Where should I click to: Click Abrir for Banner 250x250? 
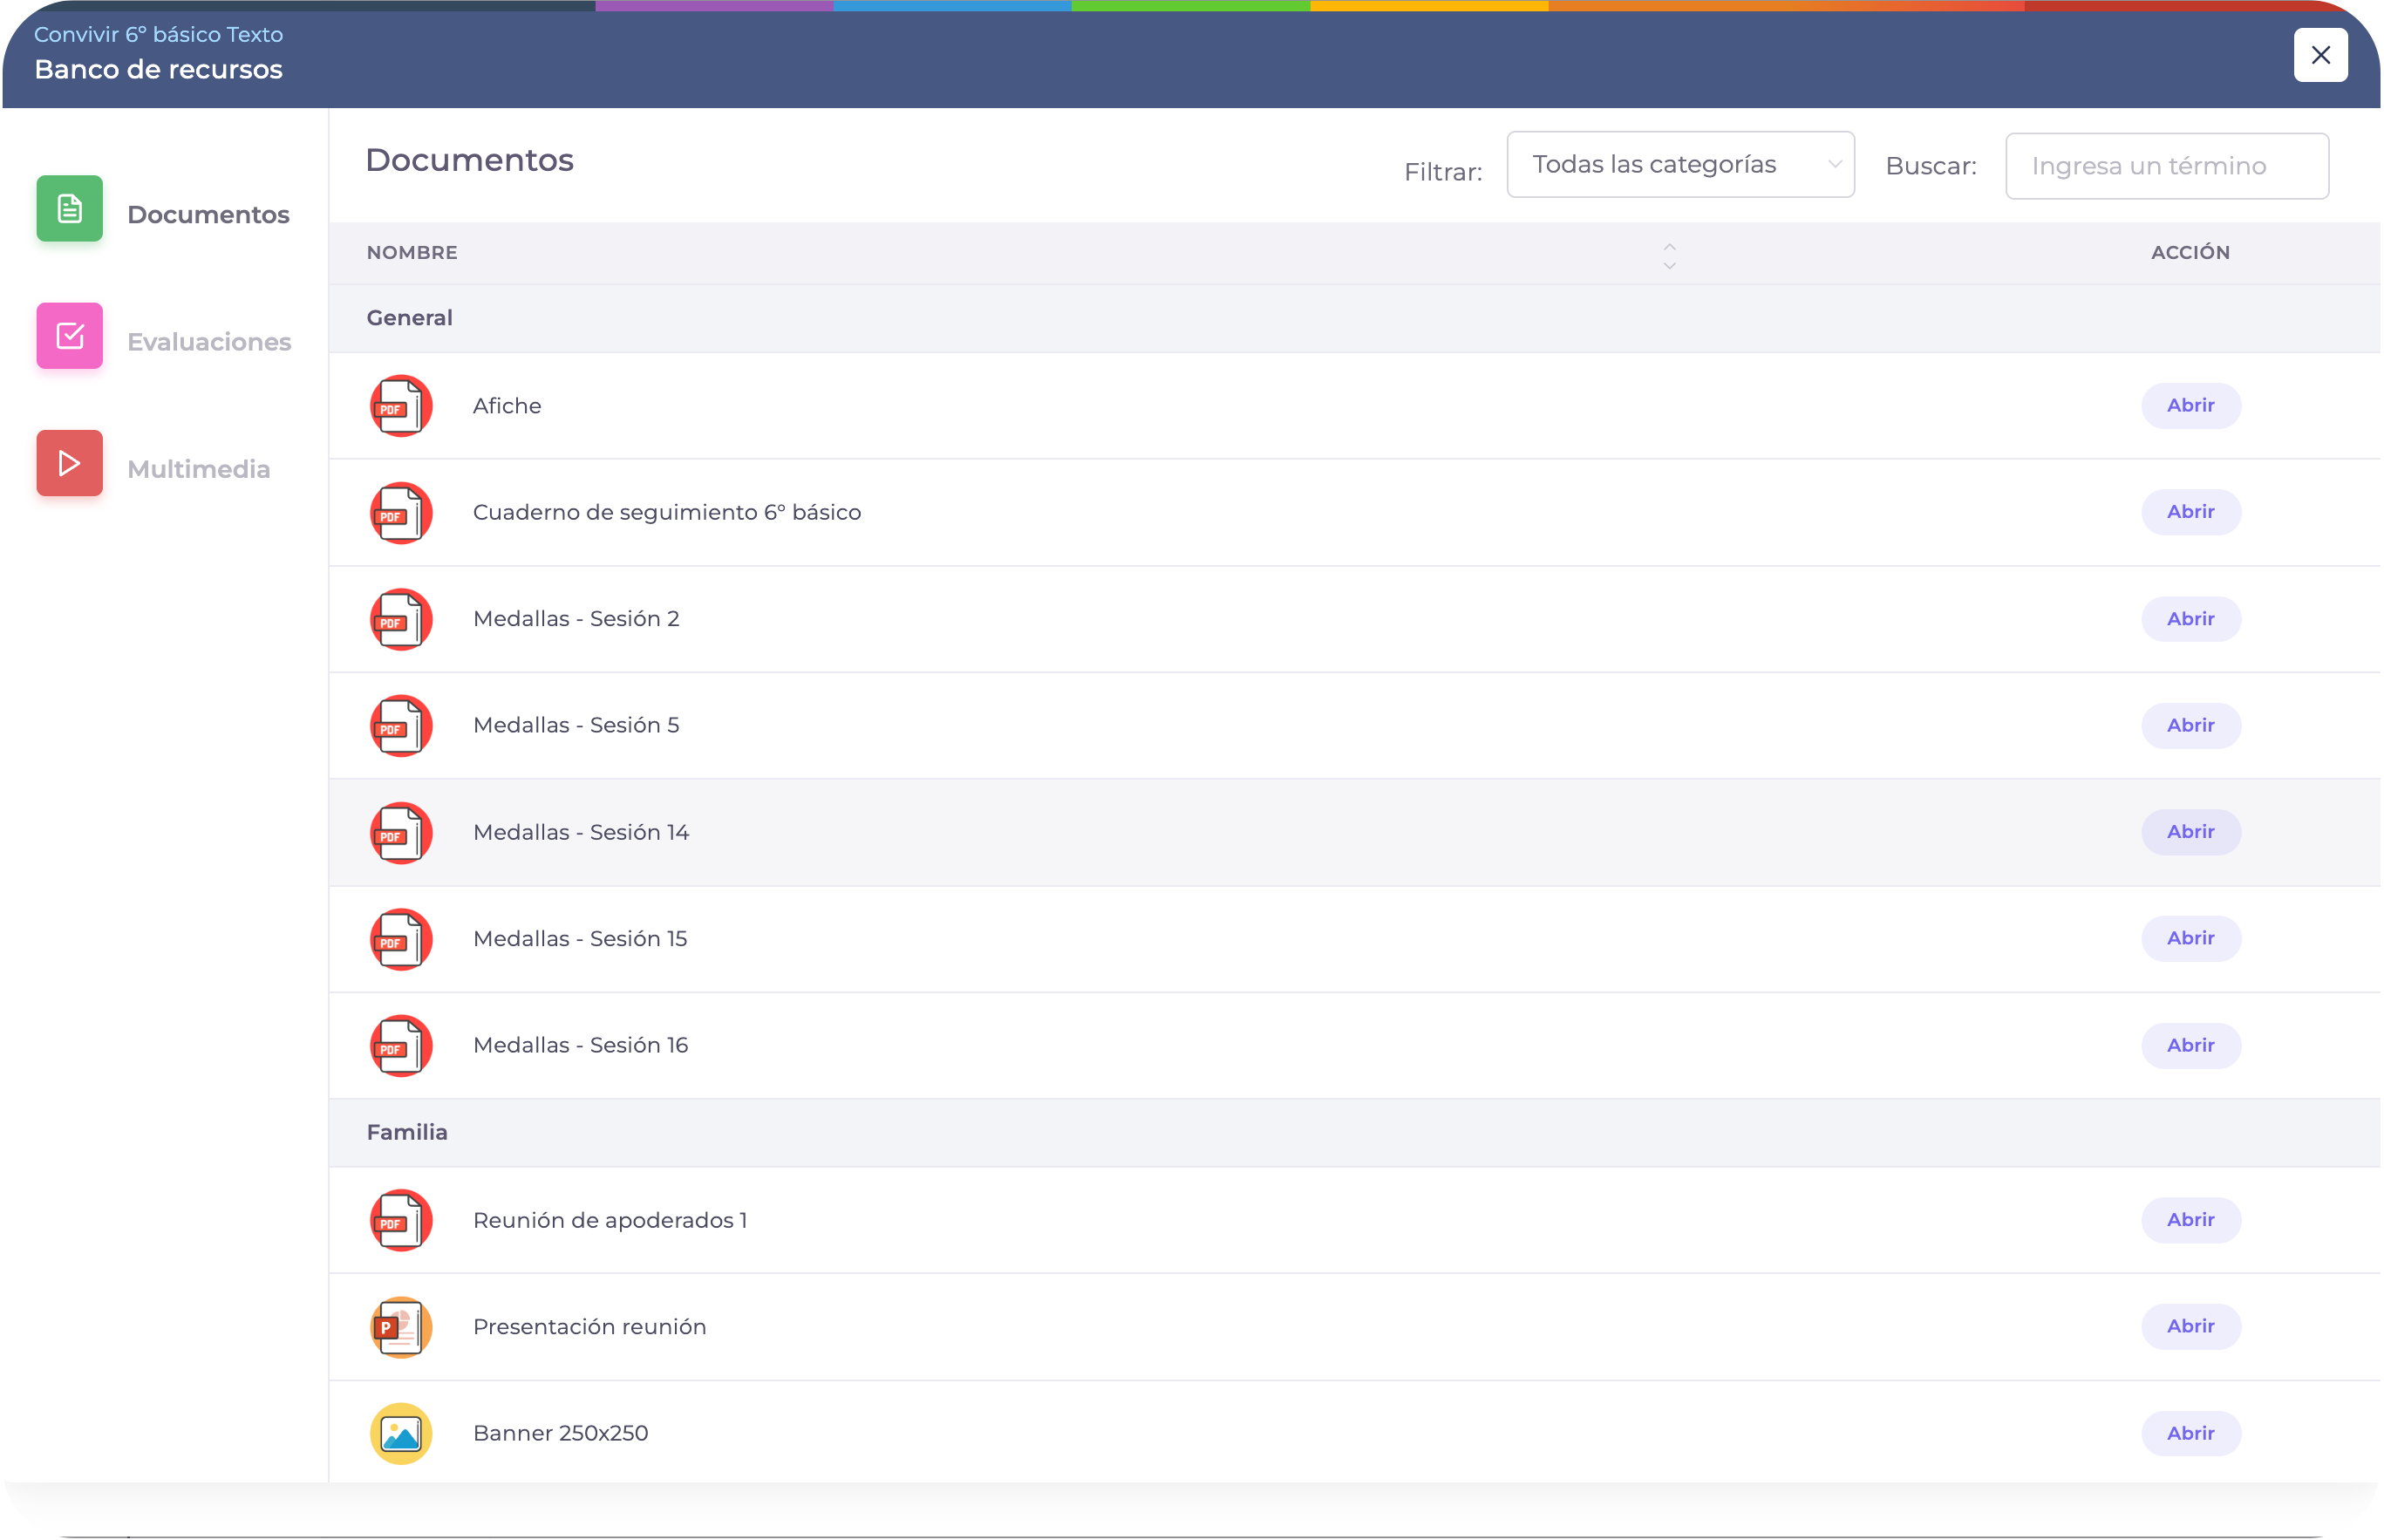[x=2191, y=1433]
